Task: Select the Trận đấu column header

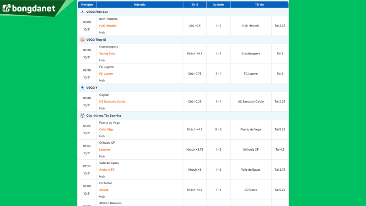Action: point(140,4)
